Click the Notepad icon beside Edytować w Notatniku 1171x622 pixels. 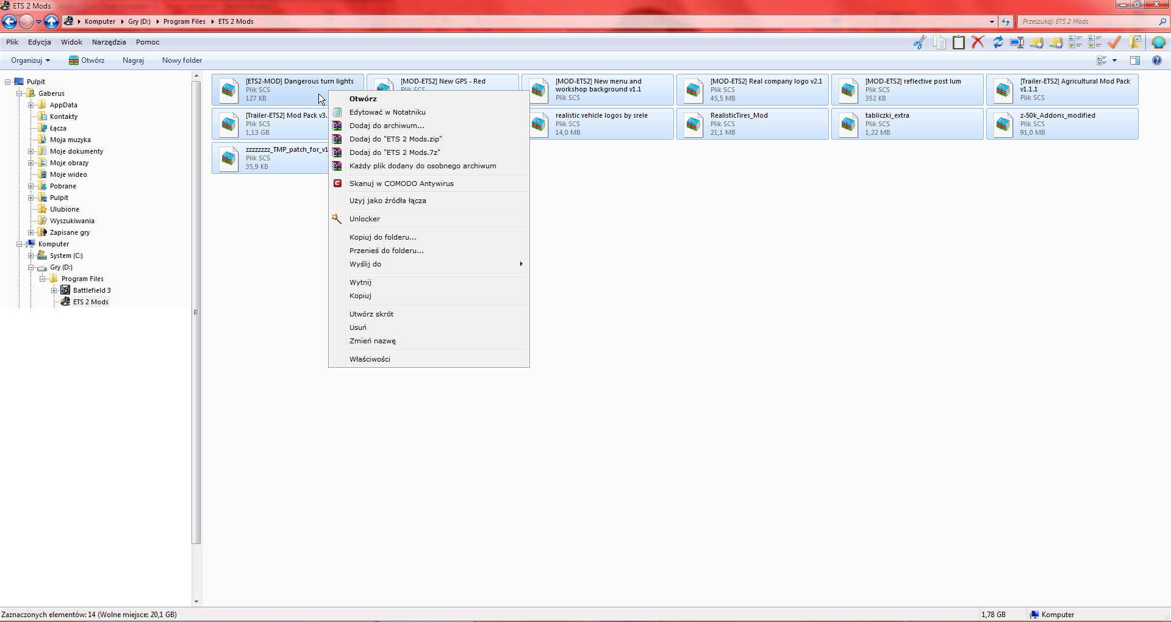(337, 112)
